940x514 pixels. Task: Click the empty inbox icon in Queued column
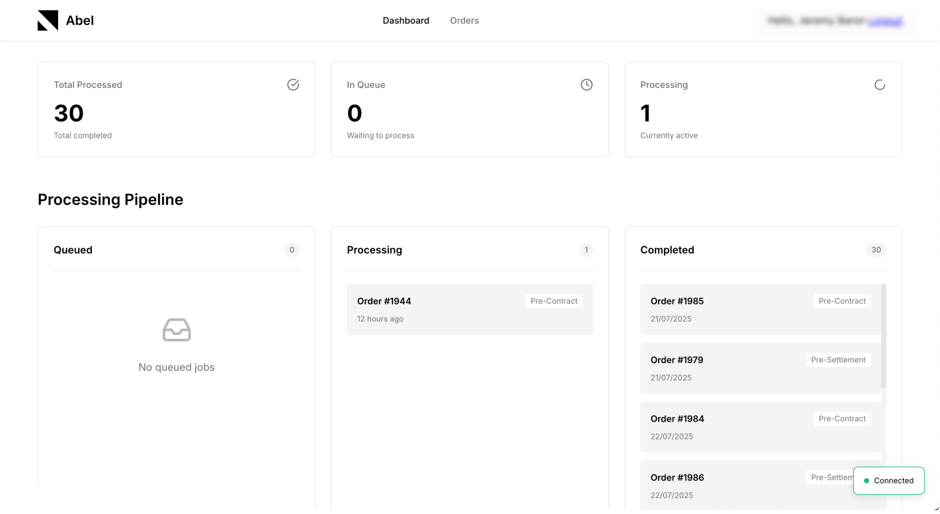[176, 330]
